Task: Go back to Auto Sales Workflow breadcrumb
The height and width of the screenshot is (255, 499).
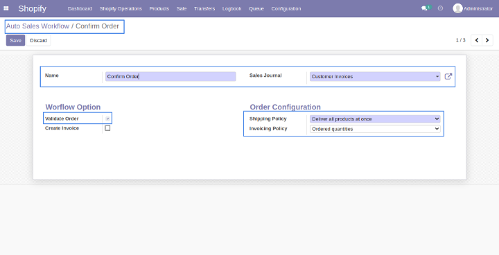Action: 37,26
